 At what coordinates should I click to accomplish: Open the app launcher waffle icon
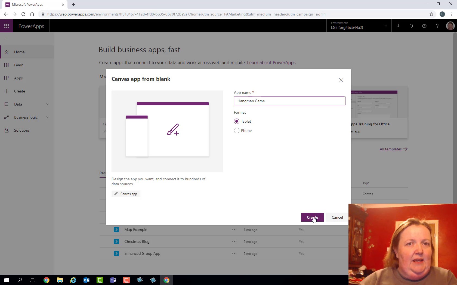tap(7, 26)
